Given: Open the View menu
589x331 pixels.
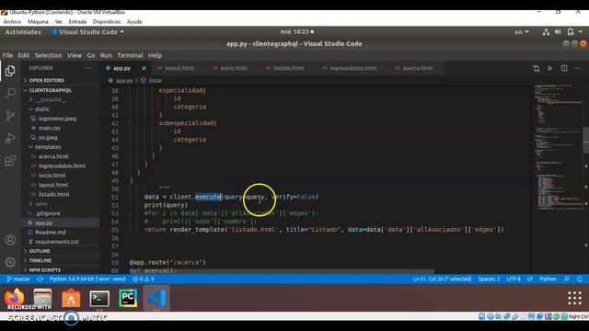Looking at the screenshot, I should (x=75, y=55).
